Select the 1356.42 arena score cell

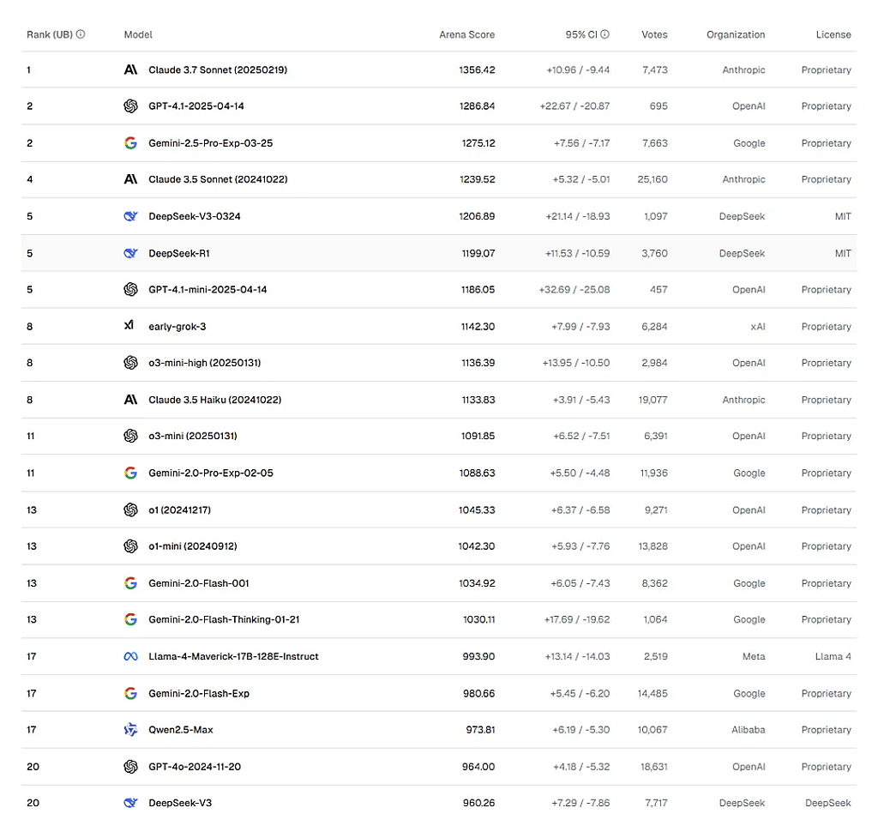477,69
